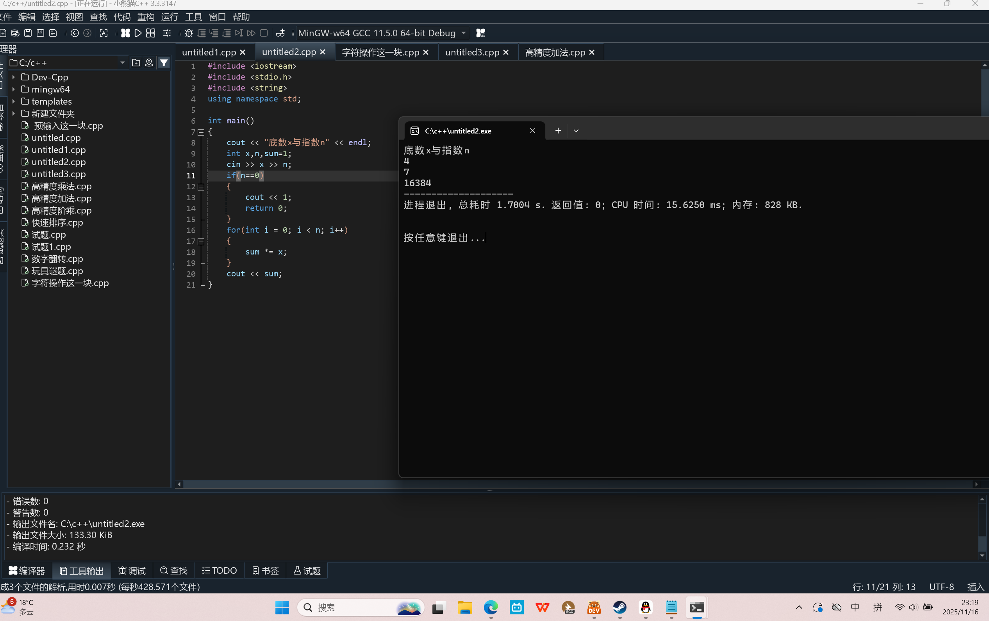The image size is (989, 621).
Task: Click the Back navigation arrow icon
Action: click(x=75, y=33)
